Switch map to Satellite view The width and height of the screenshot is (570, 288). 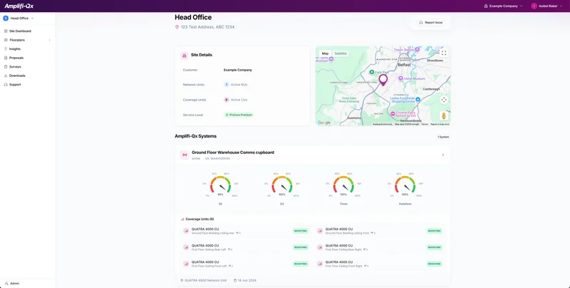[x=341, y=53]
